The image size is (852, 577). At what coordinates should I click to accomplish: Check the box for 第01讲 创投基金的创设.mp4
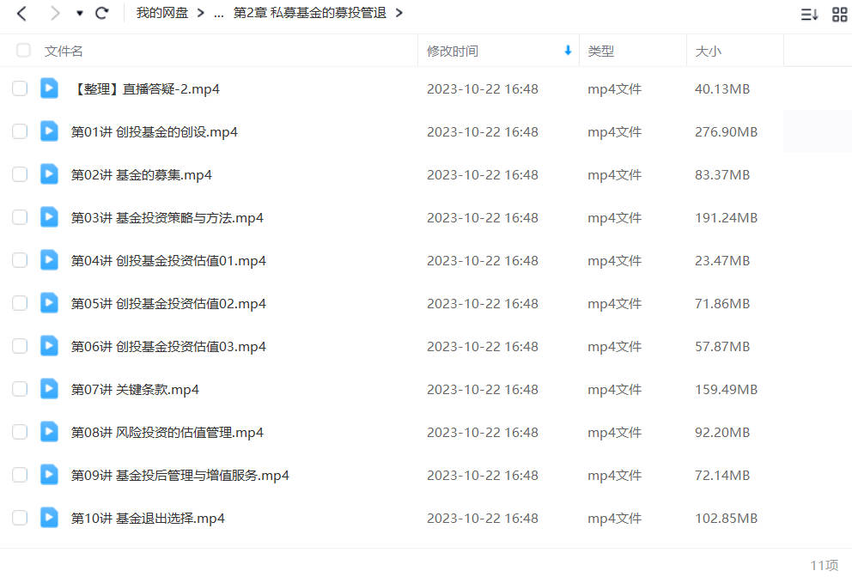pyautogui.click(x=20, y=131)
